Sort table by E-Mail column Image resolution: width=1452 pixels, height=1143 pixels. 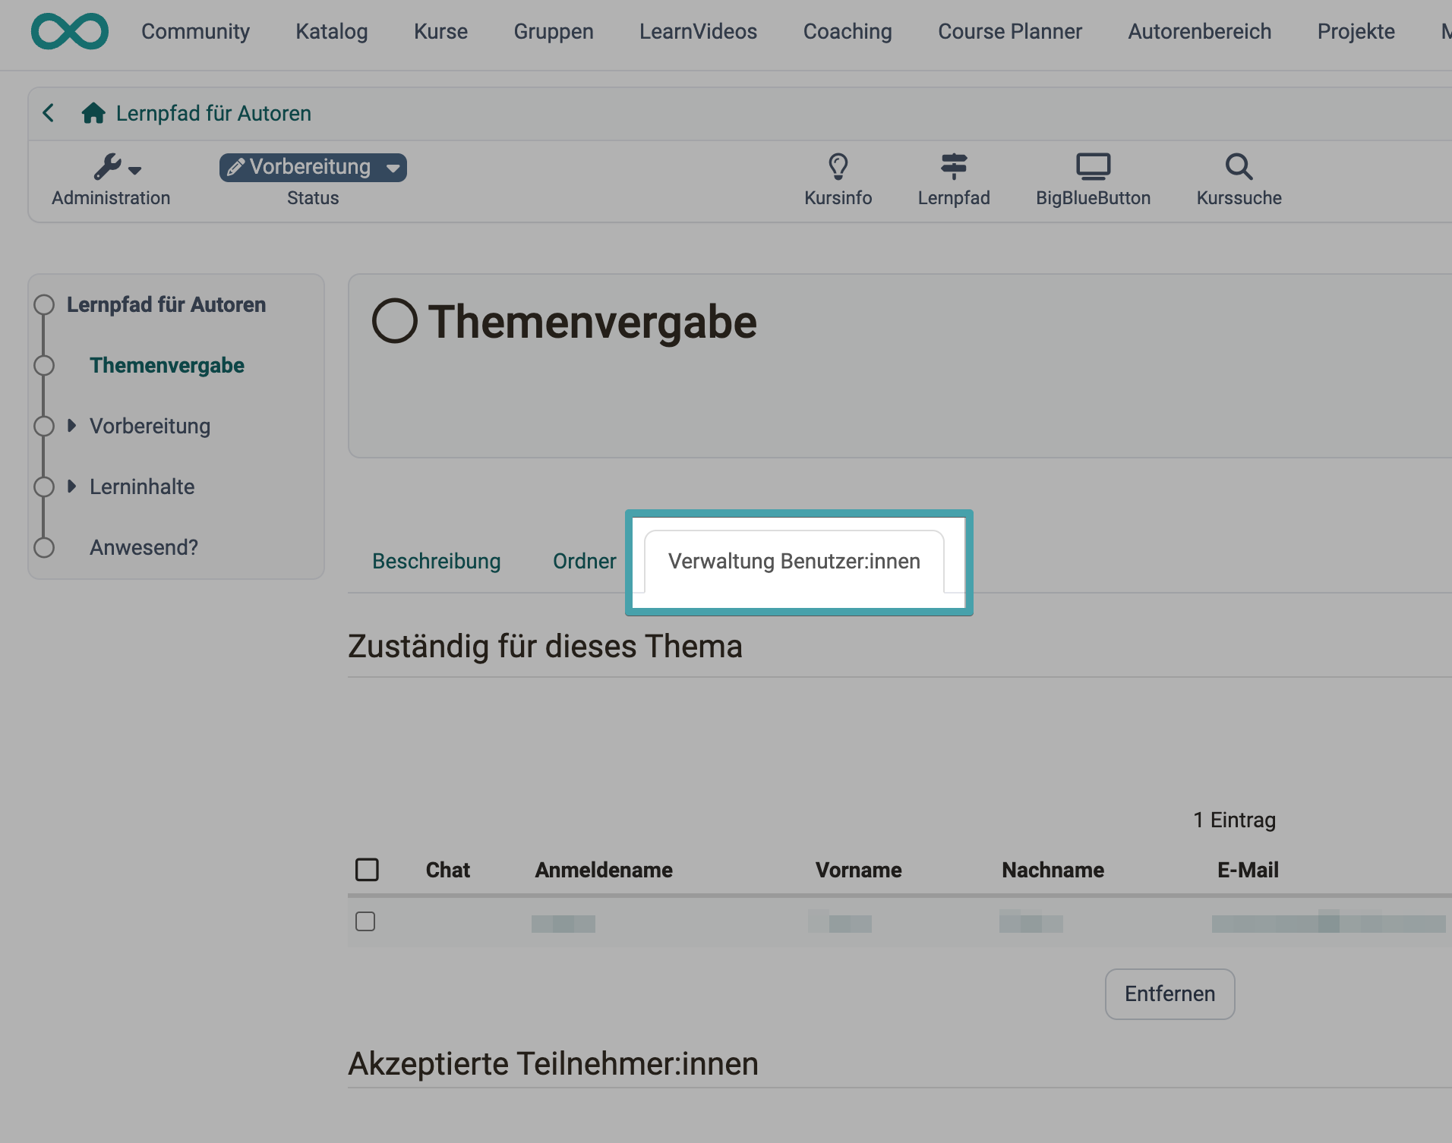1248,870
